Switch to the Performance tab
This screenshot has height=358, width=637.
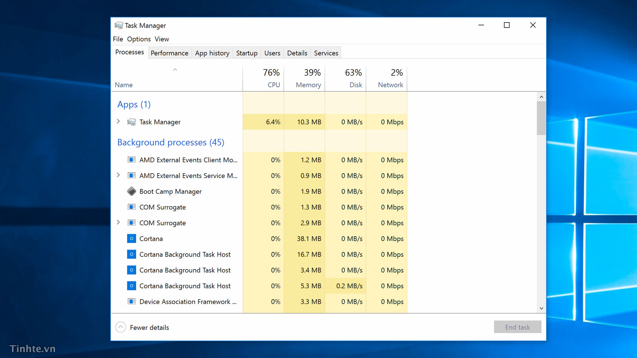point(169,53)
